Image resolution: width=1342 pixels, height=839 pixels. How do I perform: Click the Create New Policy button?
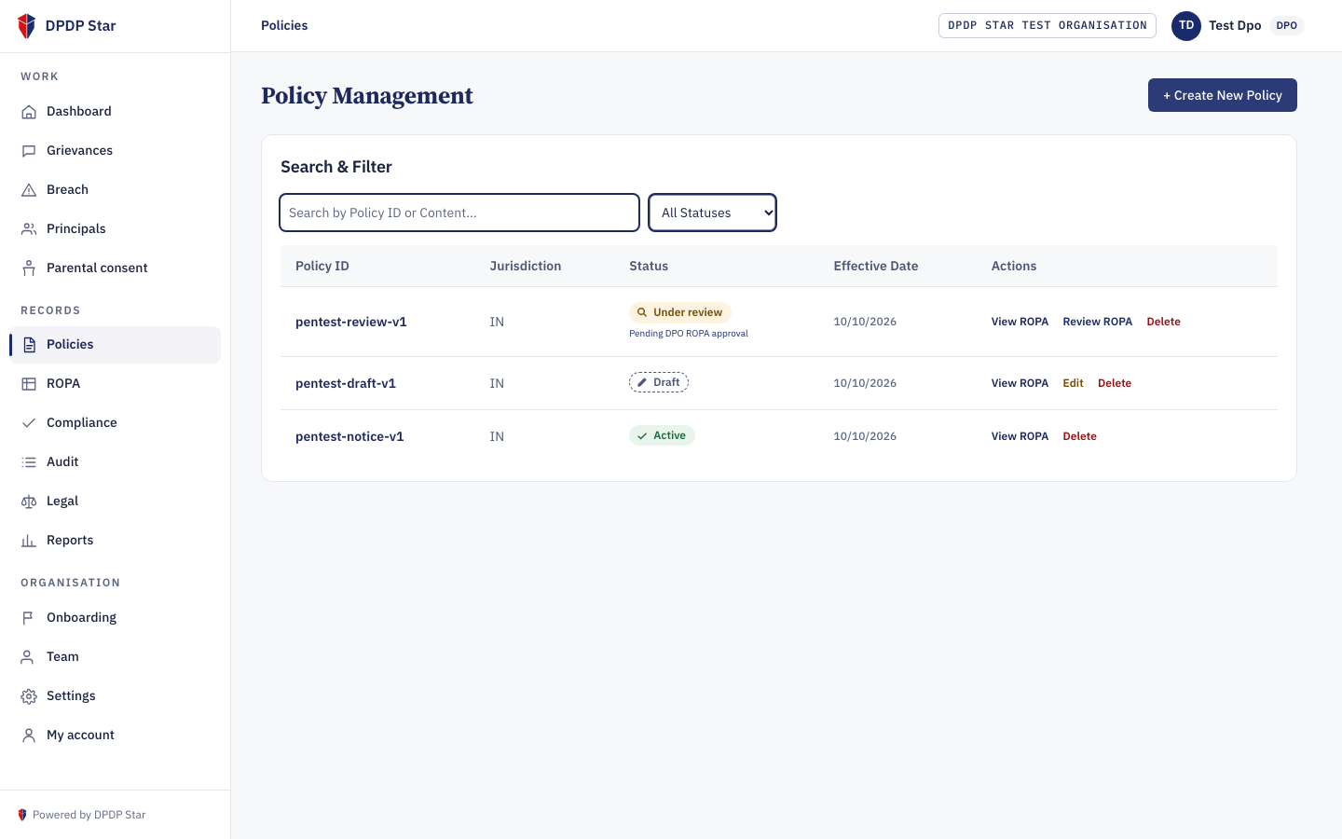[x=1222, y=95]
